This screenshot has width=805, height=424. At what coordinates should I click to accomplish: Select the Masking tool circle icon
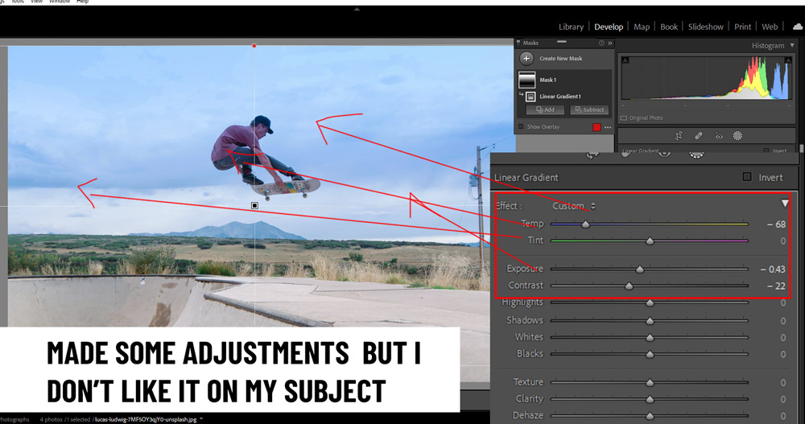coord(737,135)
